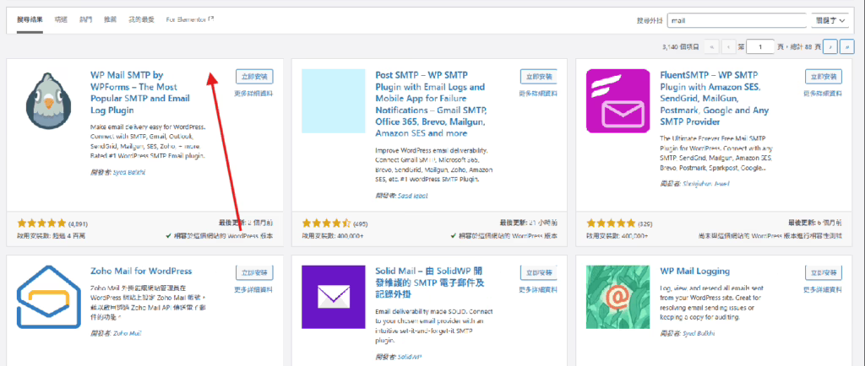Click the FluentSMTP star rating
Viewport: 865px width, 366px height.
coord(612,223)
